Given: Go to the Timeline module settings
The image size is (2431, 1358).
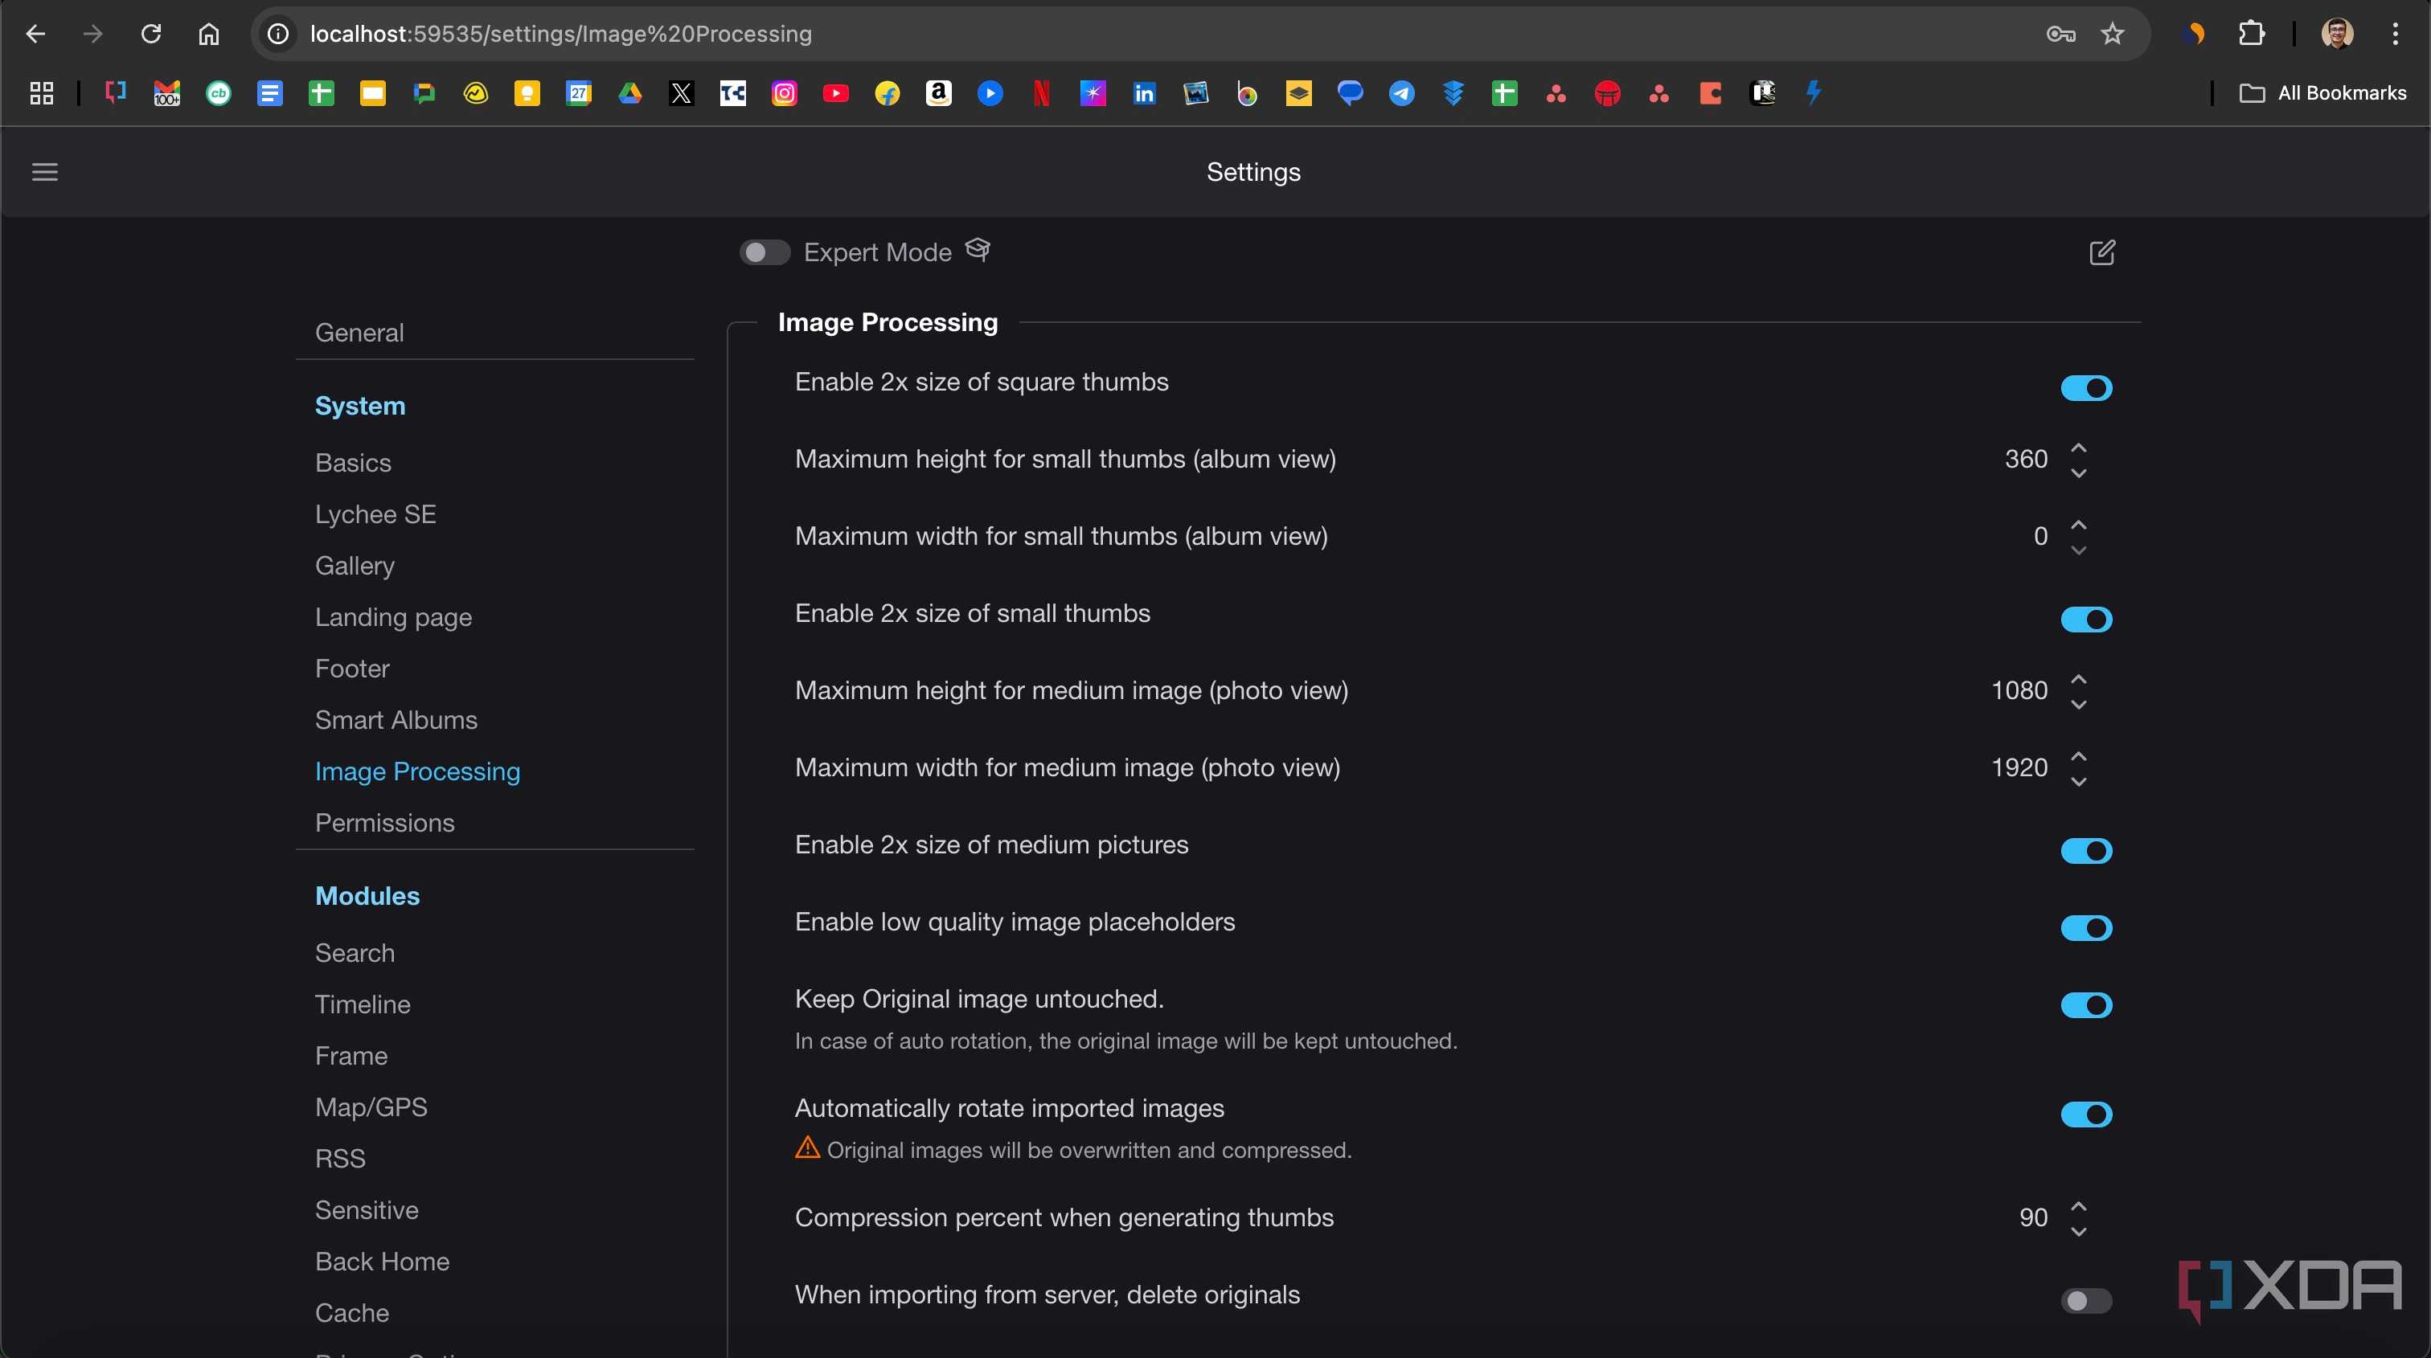Looking at the screenshot, I should (x=363, y=1004).
